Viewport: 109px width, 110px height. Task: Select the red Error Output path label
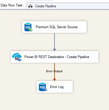(x=54, y=71)
